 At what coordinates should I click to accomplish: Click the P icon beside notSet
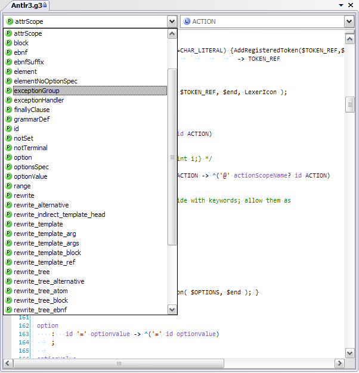click(8, 138)
